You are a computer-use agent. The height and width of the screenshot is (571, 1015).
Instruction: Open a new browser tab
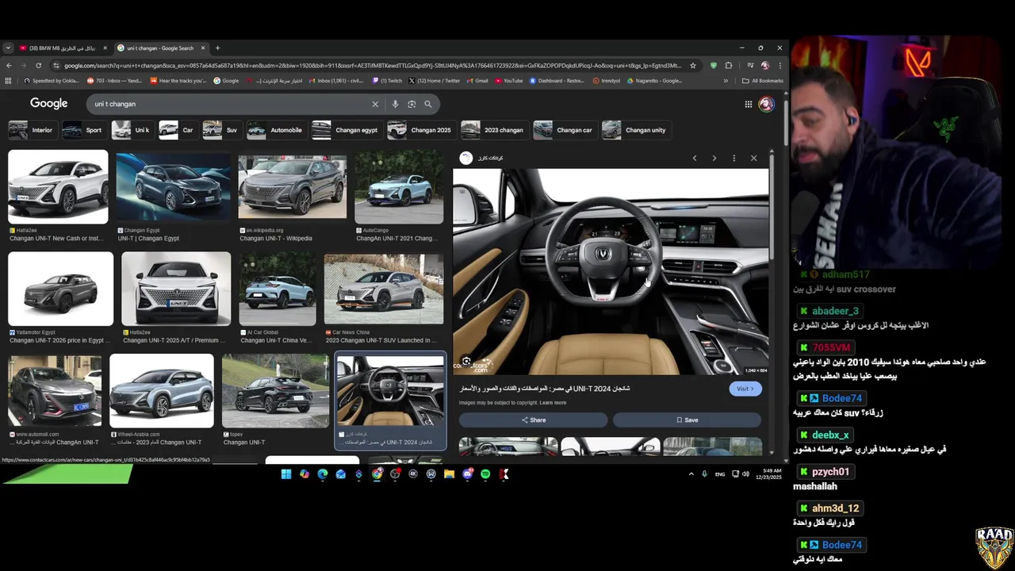click(x=217, y=48)
